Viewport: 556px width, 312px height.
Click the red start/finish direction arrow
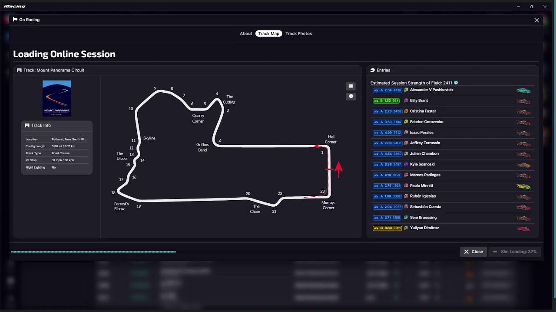pos(338,169)
